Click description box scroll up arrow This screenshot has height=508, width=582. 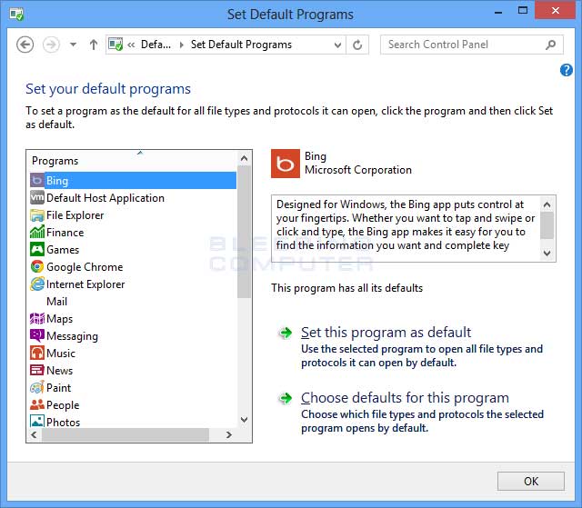pyautogui.click(x=547, y=204)
